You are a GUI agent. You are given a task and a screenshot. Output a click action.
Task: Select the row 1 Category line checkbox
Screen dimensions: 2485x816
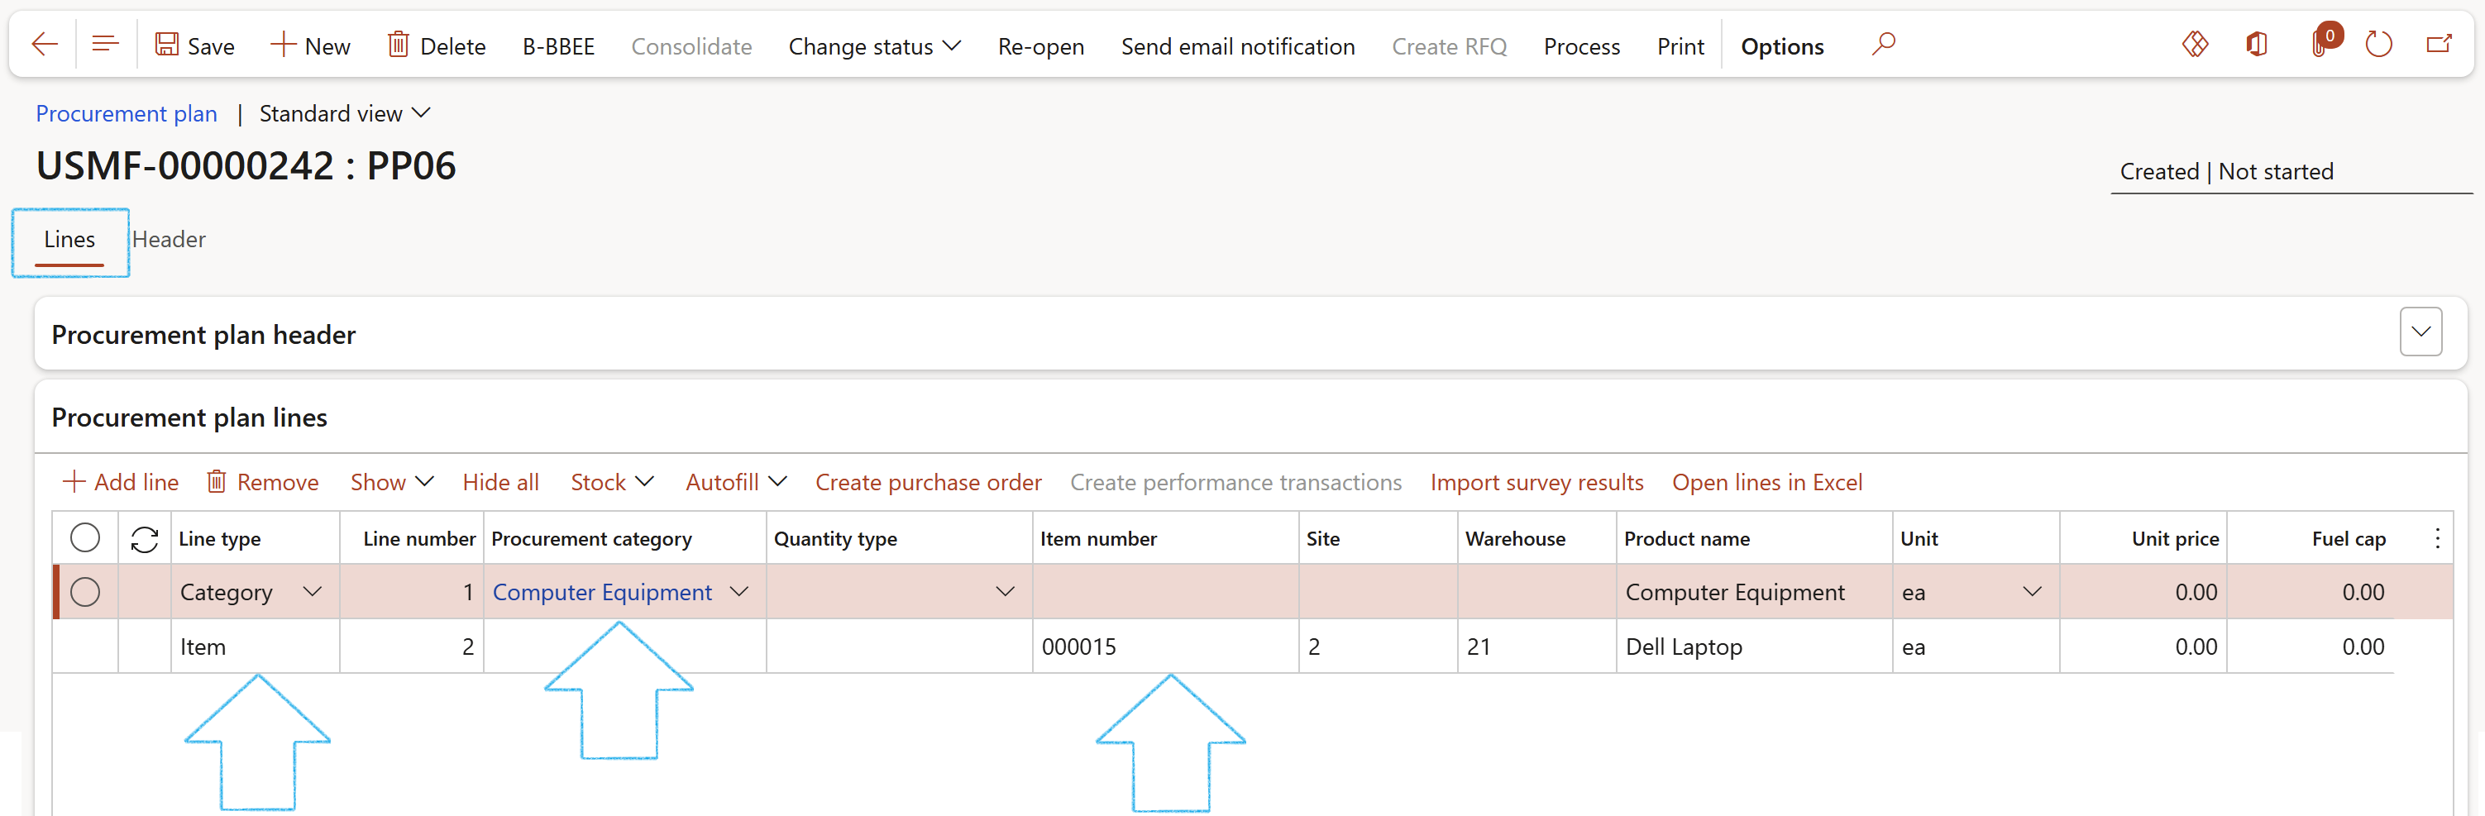coord(85,592)
